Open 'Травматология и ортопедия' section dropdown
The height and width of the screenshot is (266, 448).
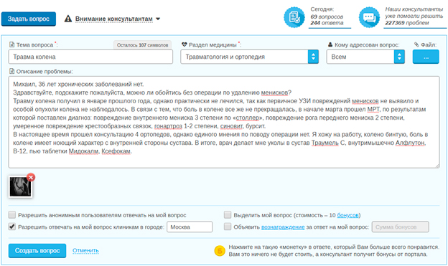249,57
